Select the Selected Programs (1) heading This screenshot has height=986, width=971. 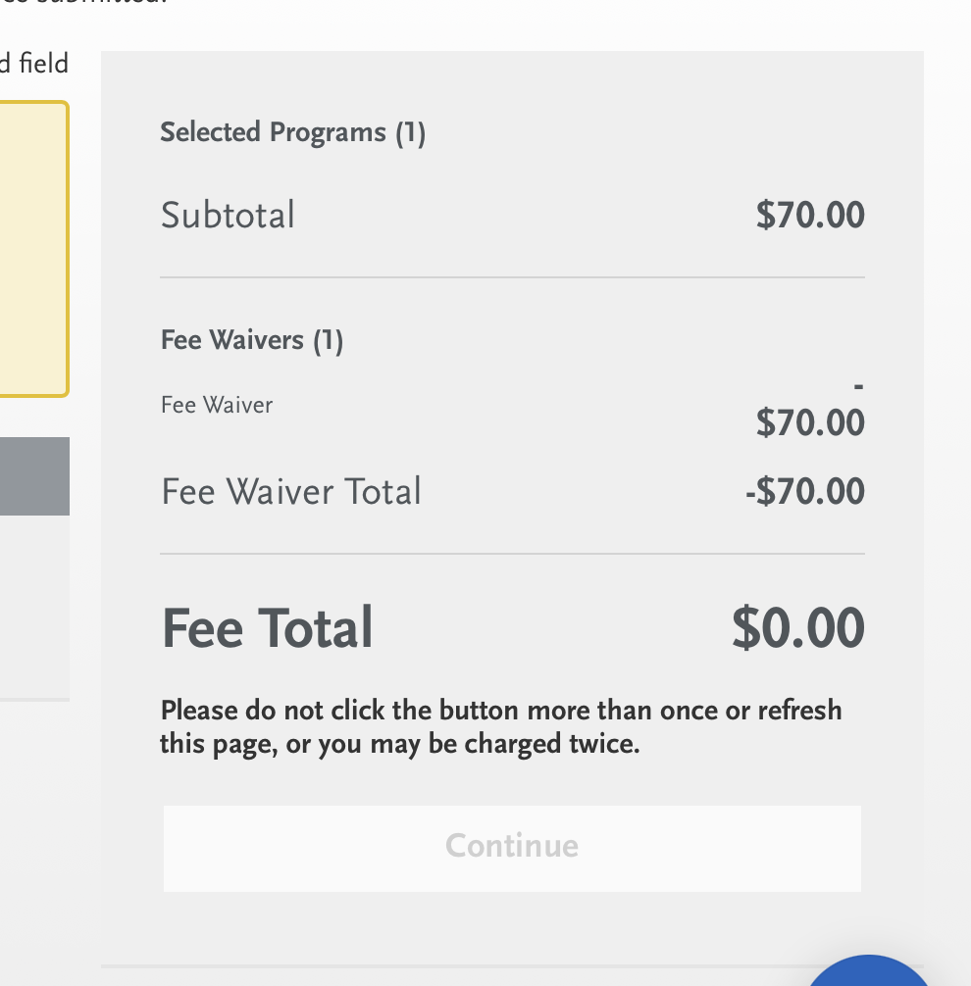coord(292,132)
